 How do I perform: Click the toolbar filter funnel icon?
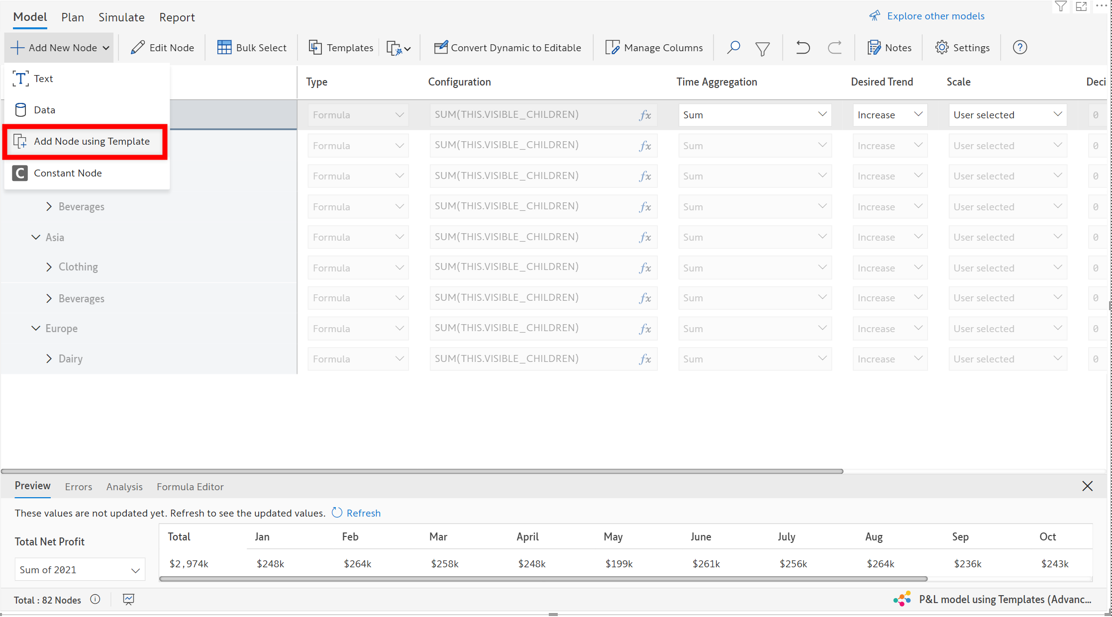click(762, 48)
